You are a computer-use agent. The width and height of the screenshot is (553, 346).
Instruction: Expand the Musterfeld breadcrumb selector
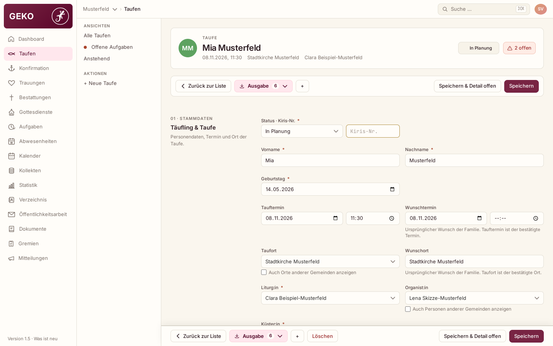tap(100, 9)
